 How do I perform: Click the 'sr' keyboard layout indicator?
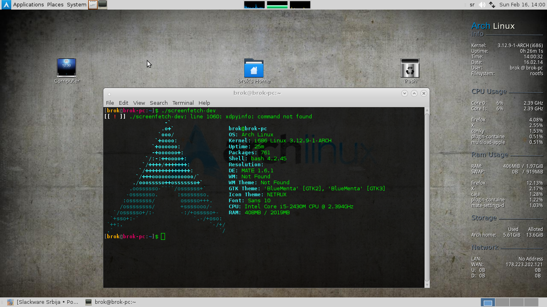point(472,5)
